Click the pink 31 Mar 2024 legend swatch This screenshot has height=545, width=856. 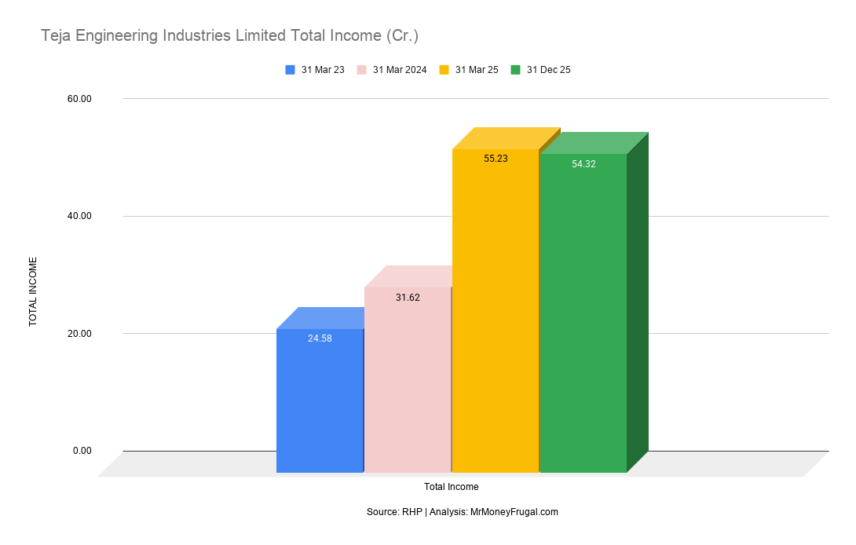point(361,70)
